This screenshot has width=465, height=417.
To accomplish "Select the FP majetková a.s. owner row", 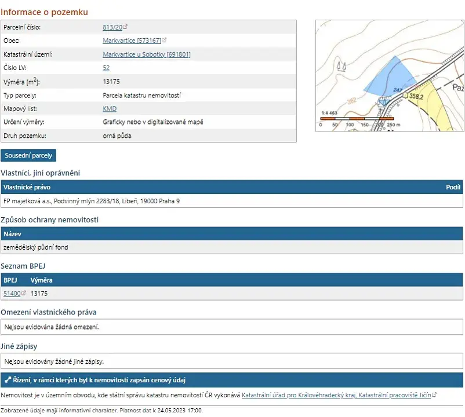I will tap(232, 201).
